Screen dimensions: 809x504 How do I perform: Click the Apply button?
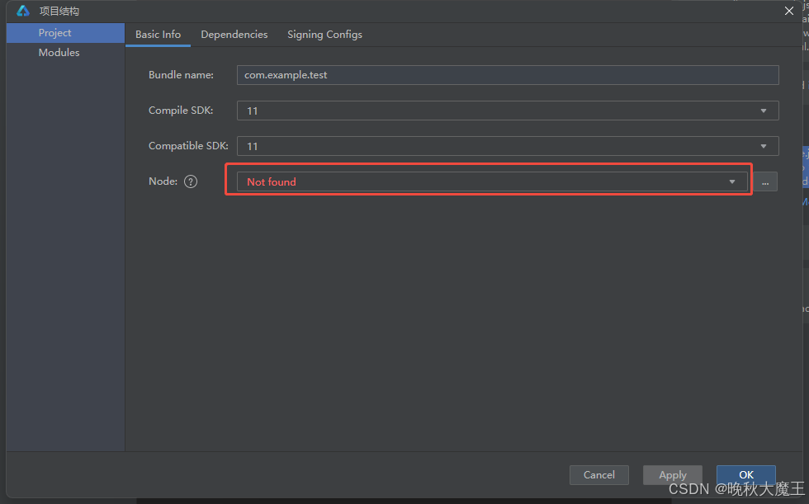coord(672,474)
